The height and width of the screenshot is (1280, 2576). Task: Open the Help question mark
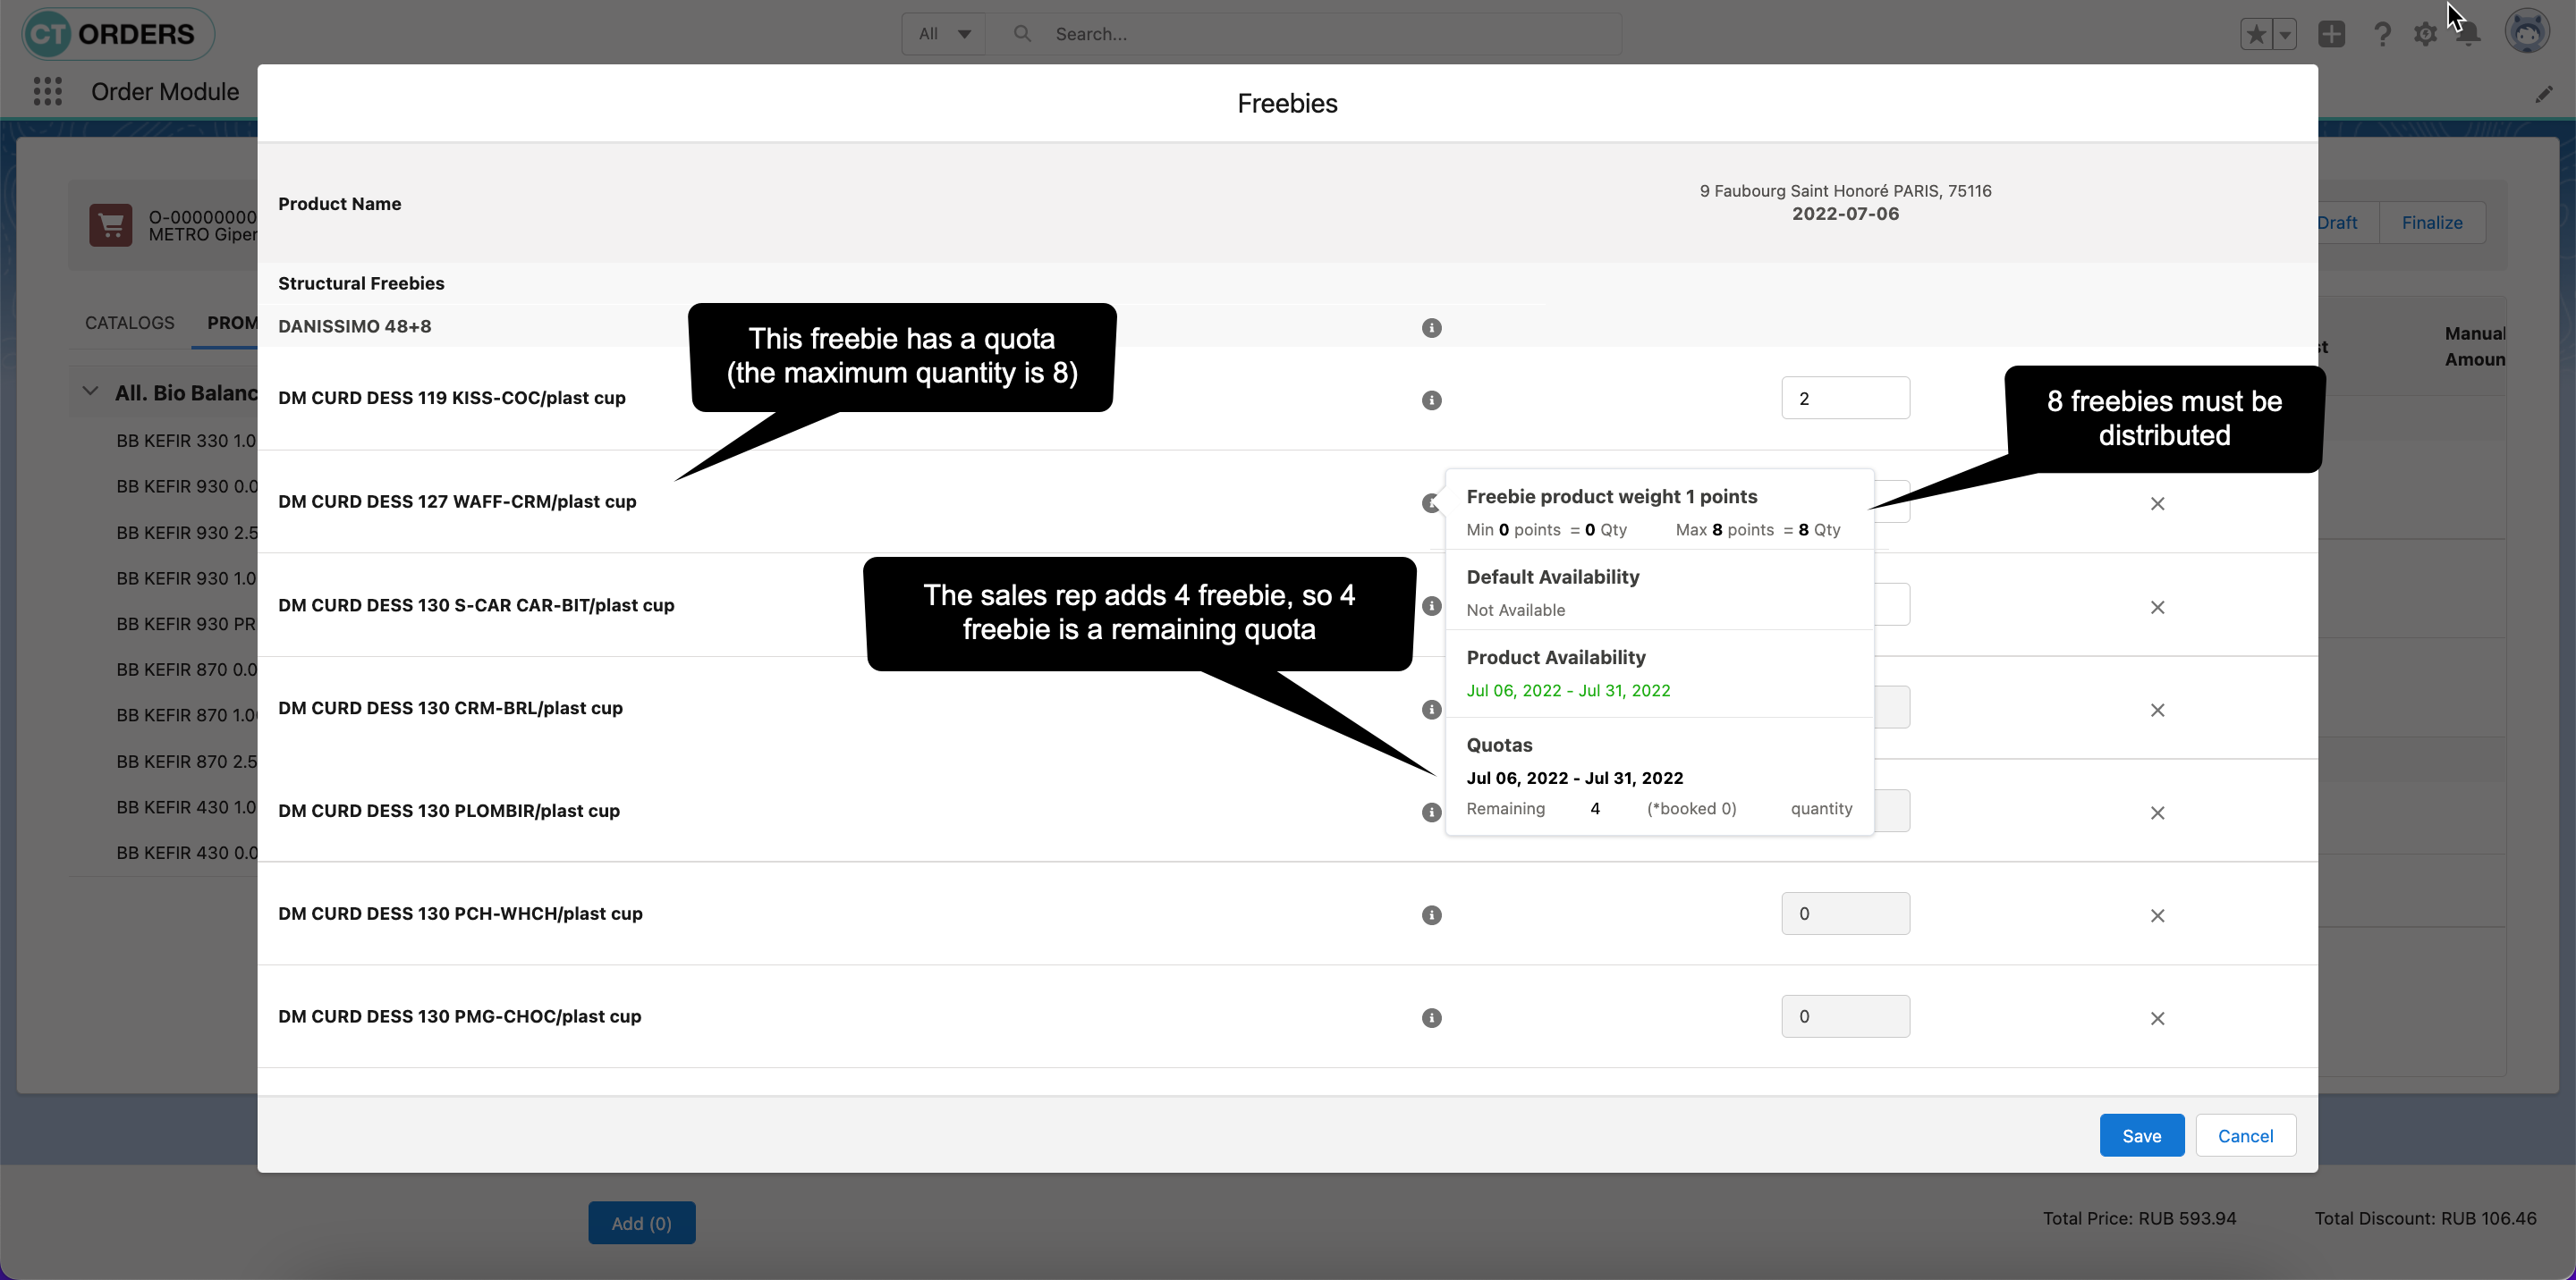pyautogui.click(x=2382, y=34)
